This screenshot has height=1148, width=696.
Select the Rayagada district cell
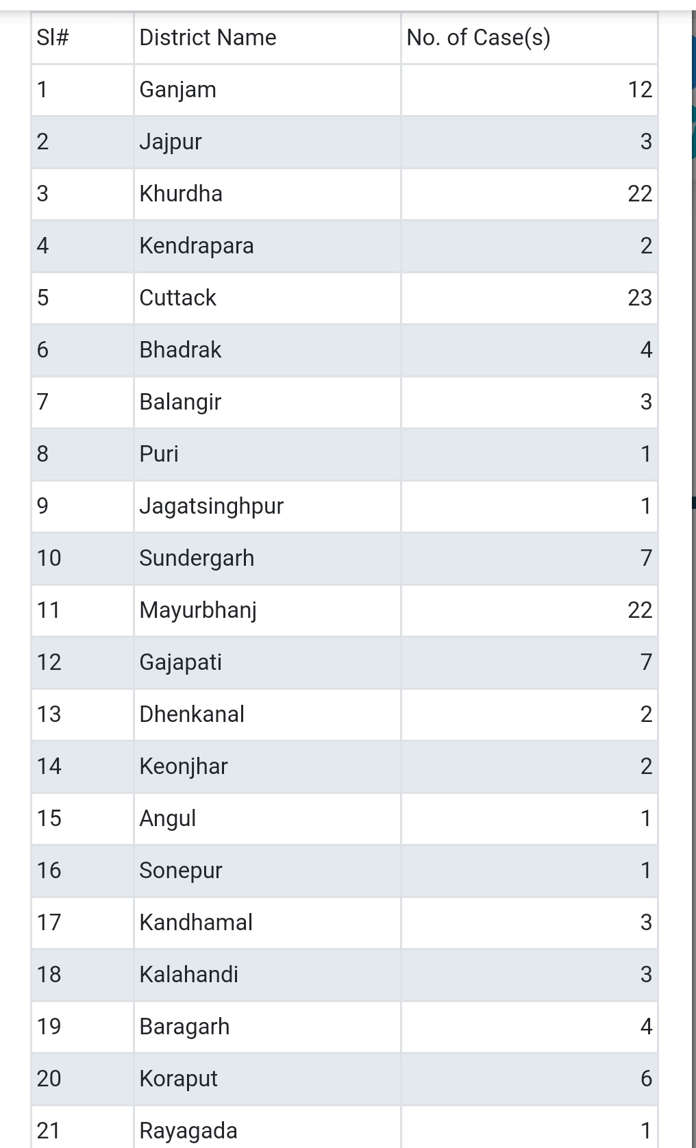coord(188,1130)
